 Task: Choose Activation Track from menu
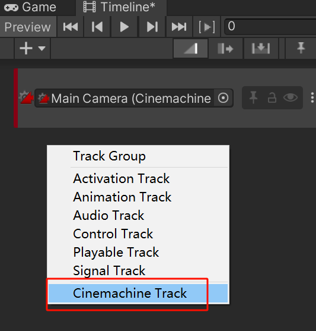[138, 179]
